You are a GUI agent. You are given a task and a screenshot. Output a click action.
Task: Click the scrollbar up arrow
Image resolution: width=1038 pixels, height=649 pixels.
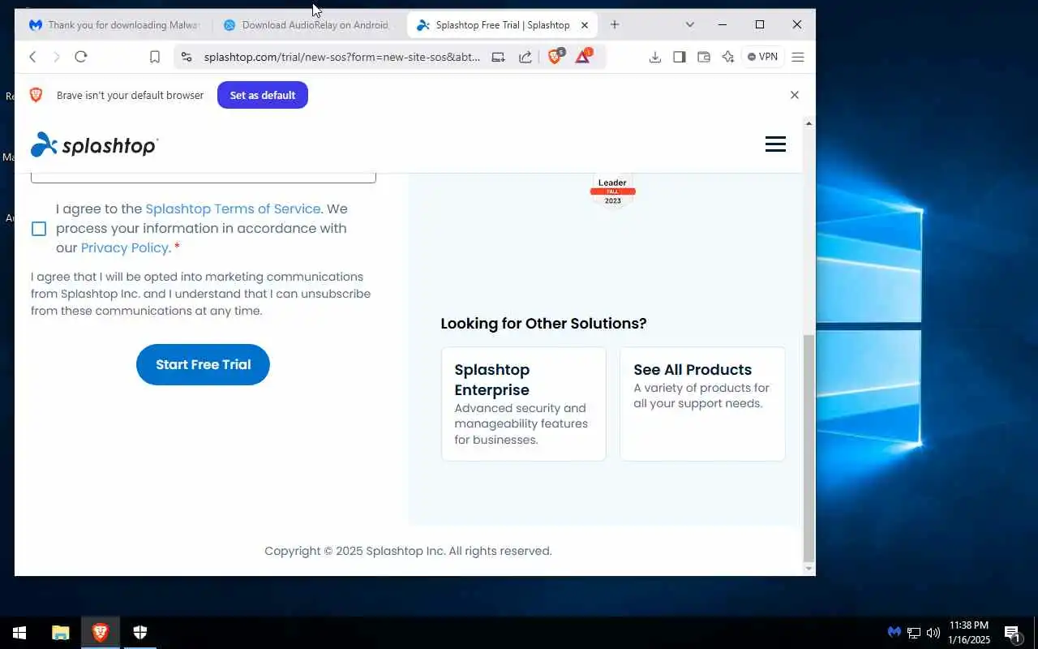[x=809, y=123]
